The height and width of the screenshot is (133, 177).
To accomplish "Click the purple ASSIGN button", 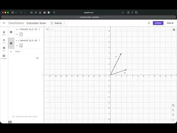I will click(158, 23).
